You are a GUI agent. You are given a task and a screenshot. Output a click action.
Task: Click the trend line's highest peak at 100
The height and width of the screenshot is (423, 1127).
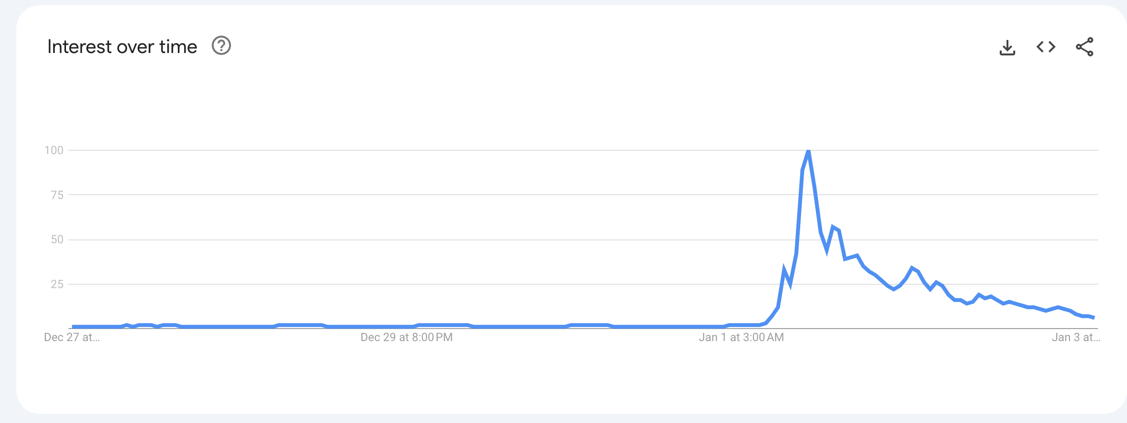point(808,152)
